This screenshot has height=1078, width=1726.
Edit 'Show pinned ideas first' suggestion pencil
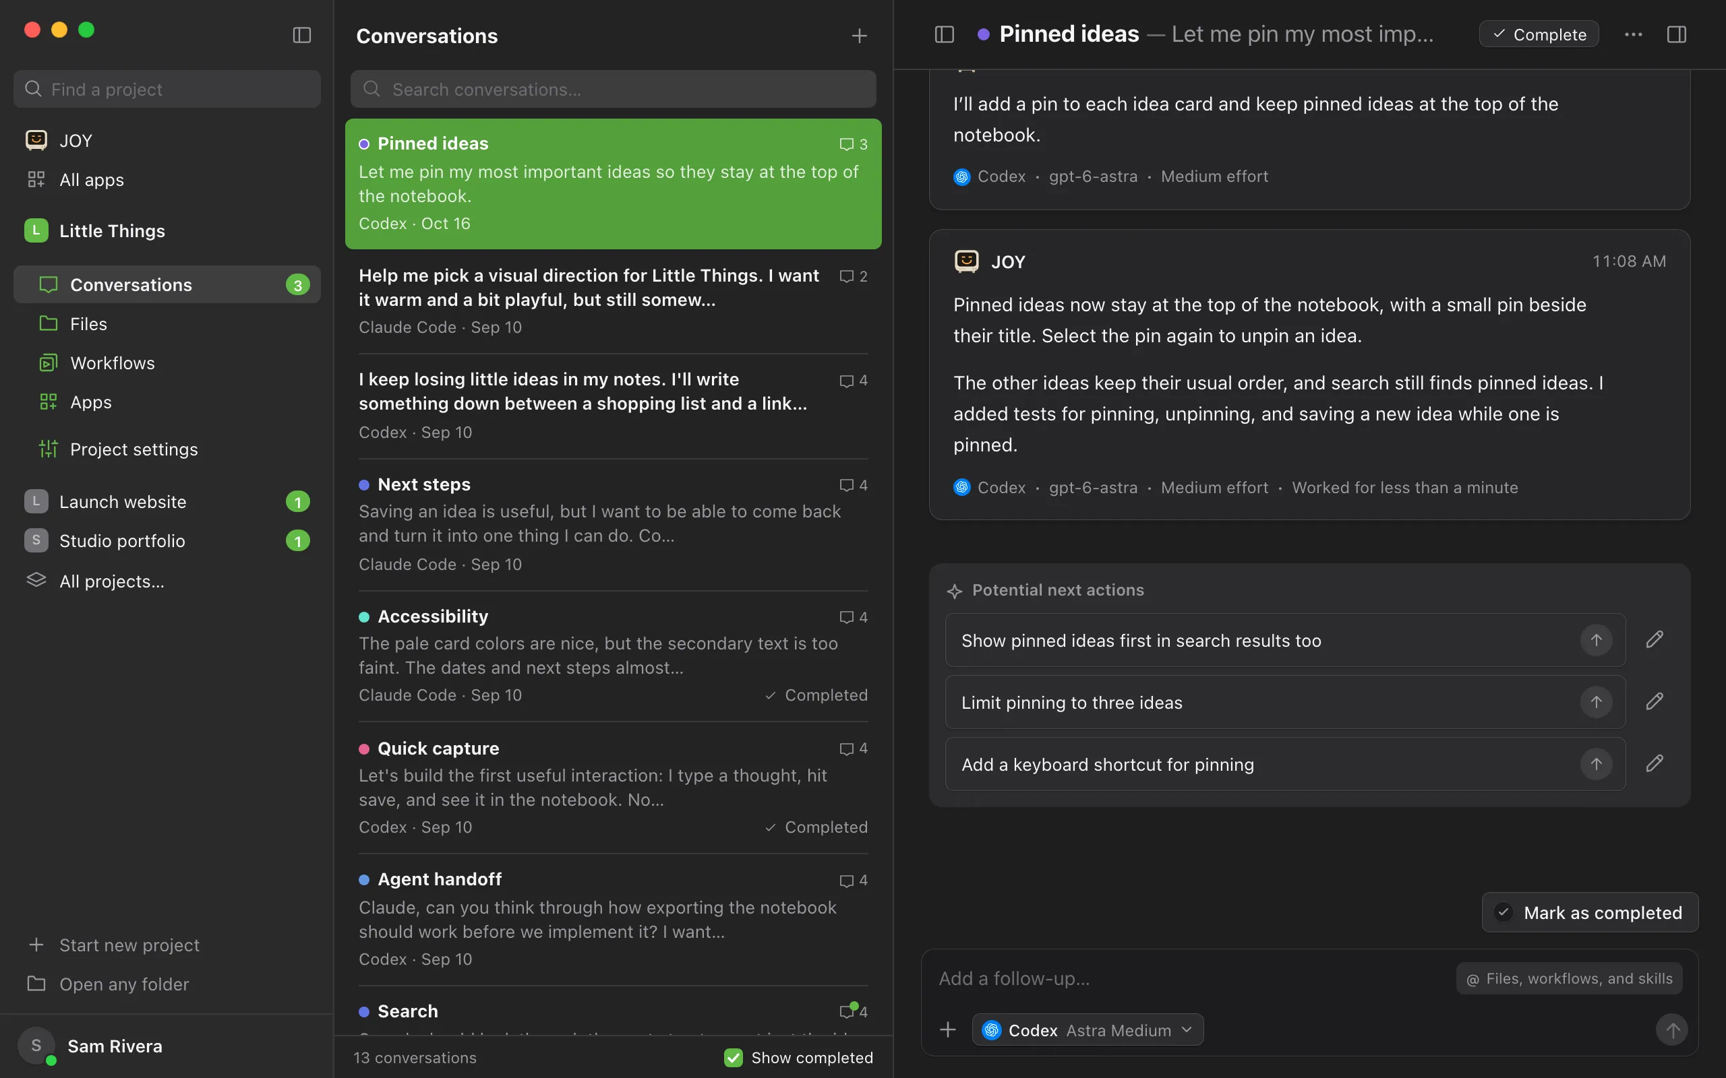click(1655, 639)
